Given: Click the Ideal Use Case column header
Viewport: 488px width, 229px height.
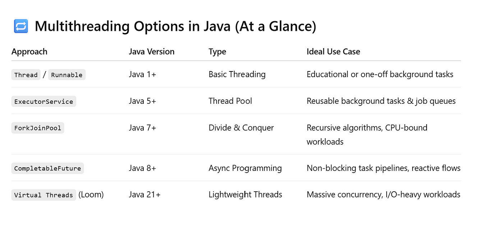Looking at the screenshot, I should coord(333,52).
